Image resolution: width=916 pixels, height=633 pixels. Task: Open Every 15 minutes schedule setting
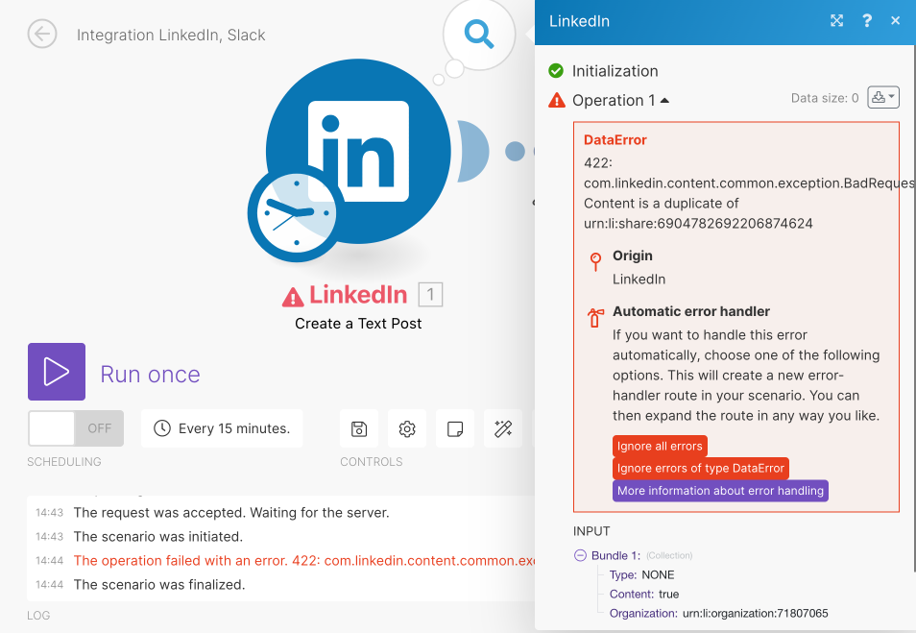[222, 428]
